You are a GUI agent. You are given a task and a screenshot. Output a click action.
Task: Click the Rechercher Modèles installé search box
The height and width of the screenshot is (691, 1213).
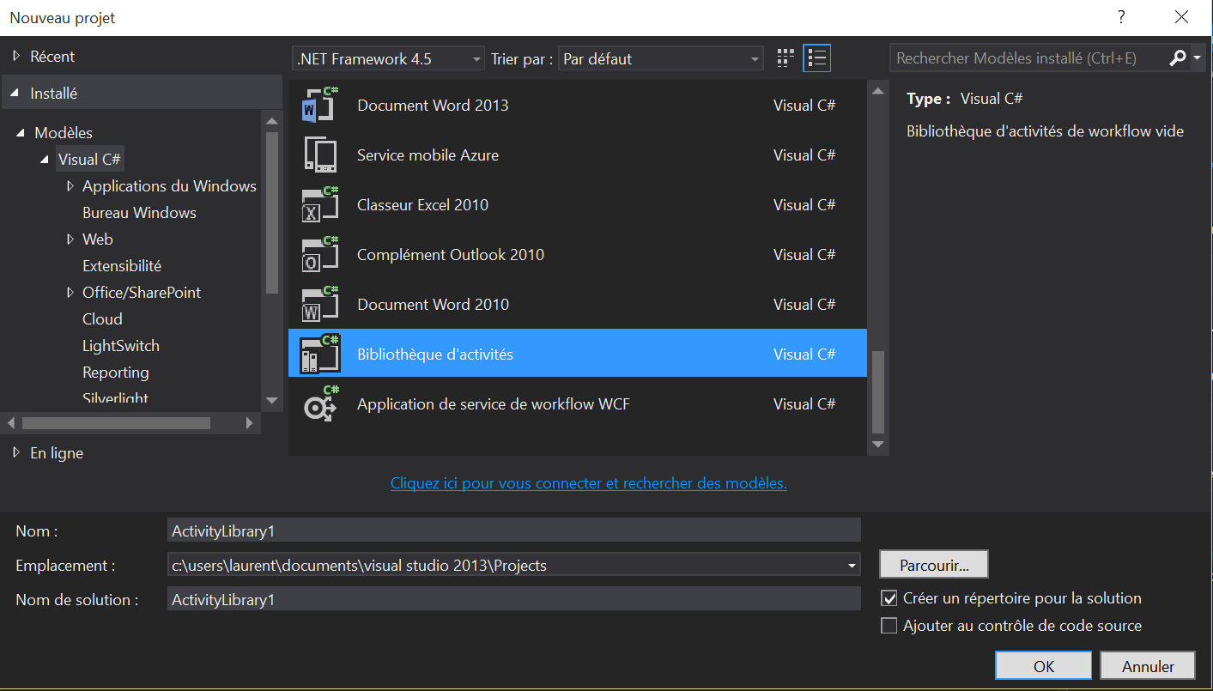tap(1028, 58)
